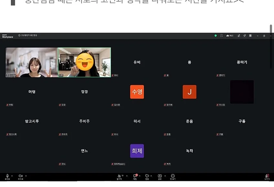Expand audio options arrow beside microphone
The width and height of the screenshot is (274, 187).
coord(12,176)
